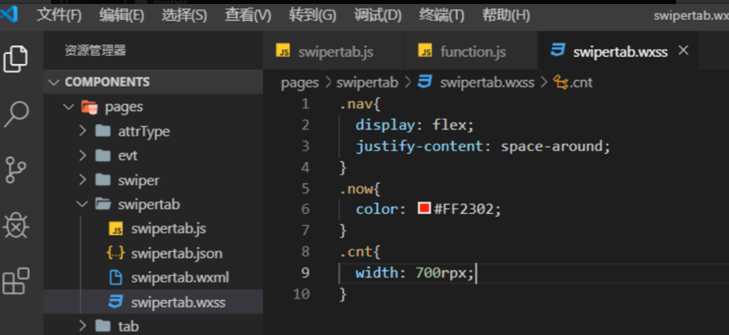The image size is (729, 335).
Task: Open the Extensions view icon
Action: [16, 281]
